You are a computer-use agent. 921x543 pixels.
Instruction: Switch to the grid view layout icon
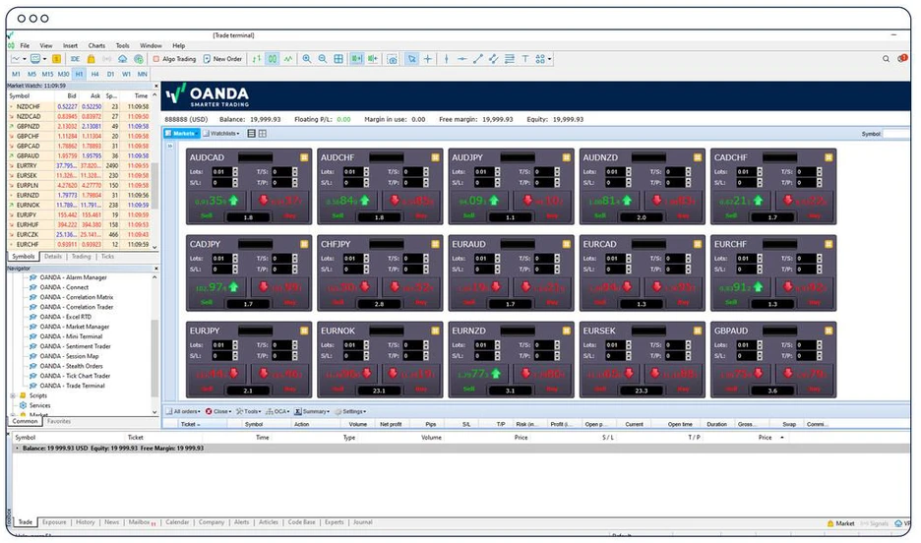pos(263,134)
